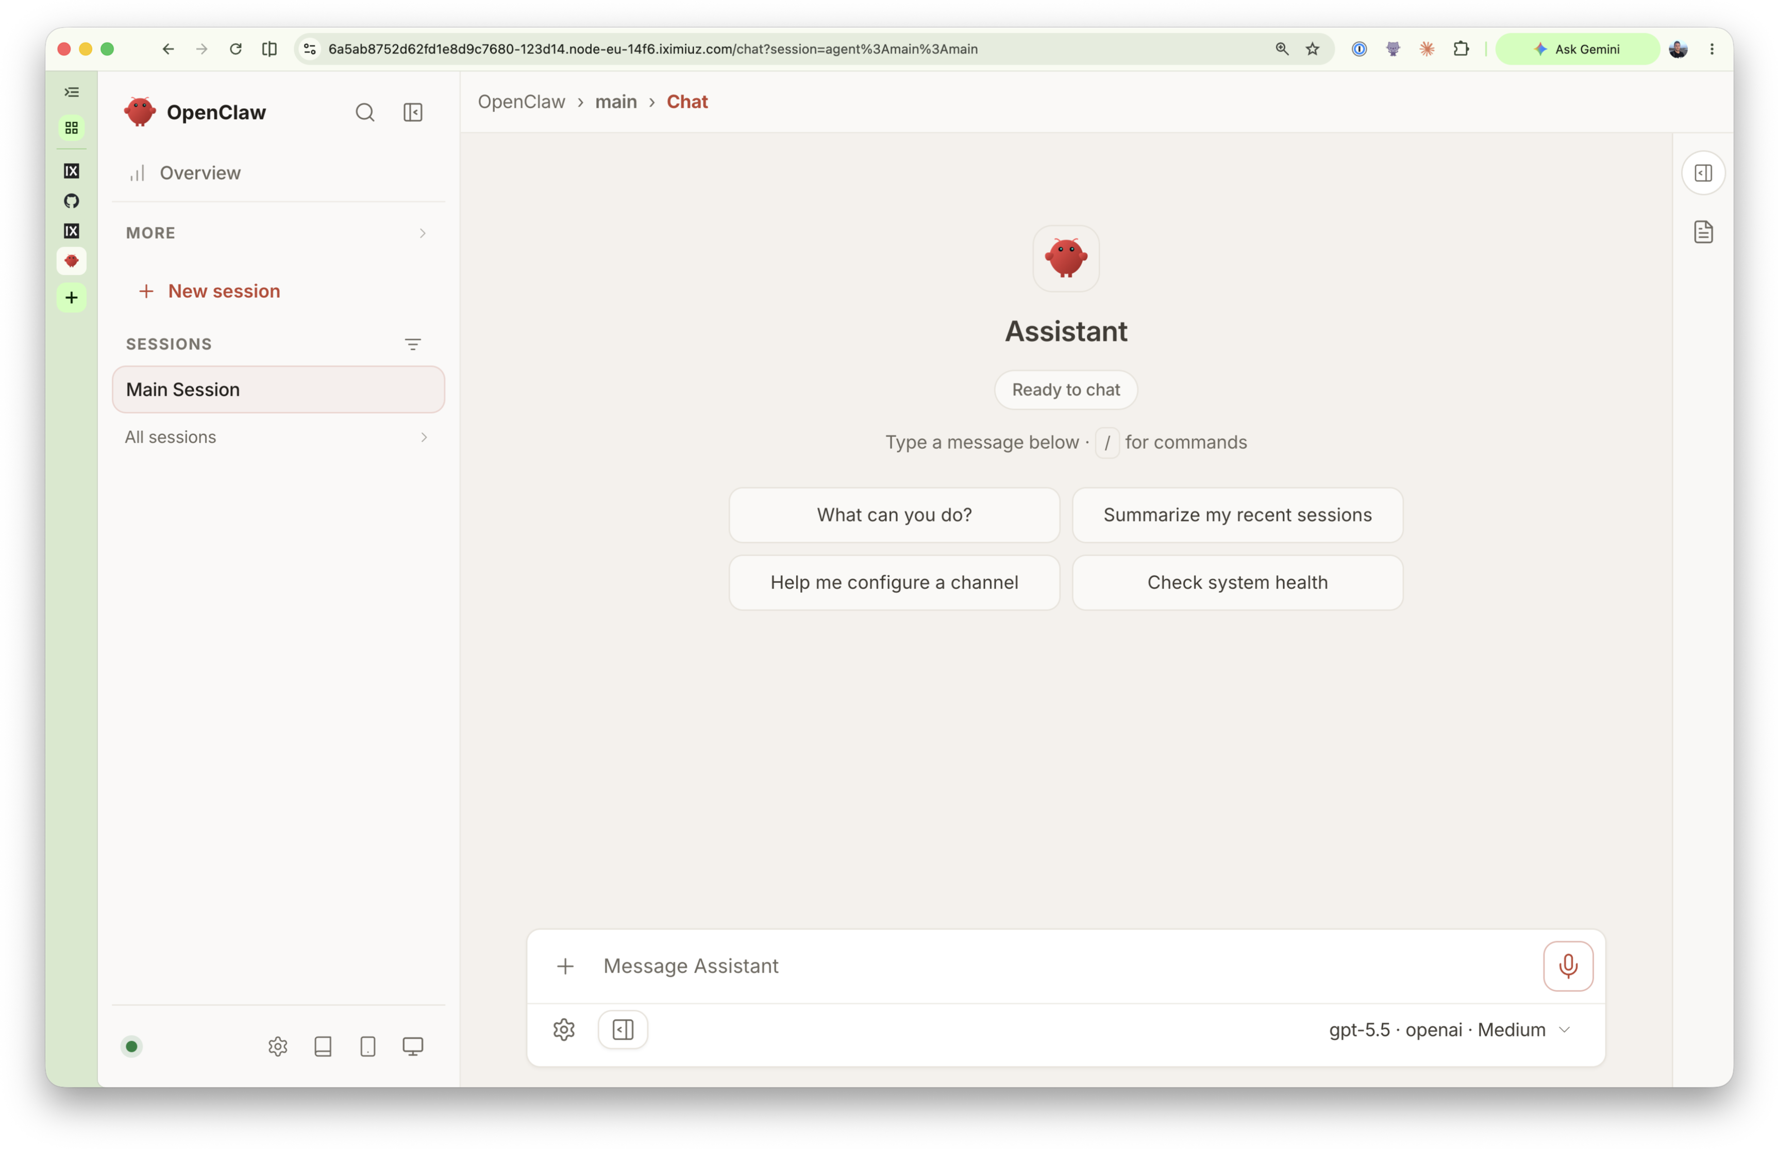Select the OpenClaw icon in left rail
This screenshot has width=1778, height=1149.
point(72,261)
